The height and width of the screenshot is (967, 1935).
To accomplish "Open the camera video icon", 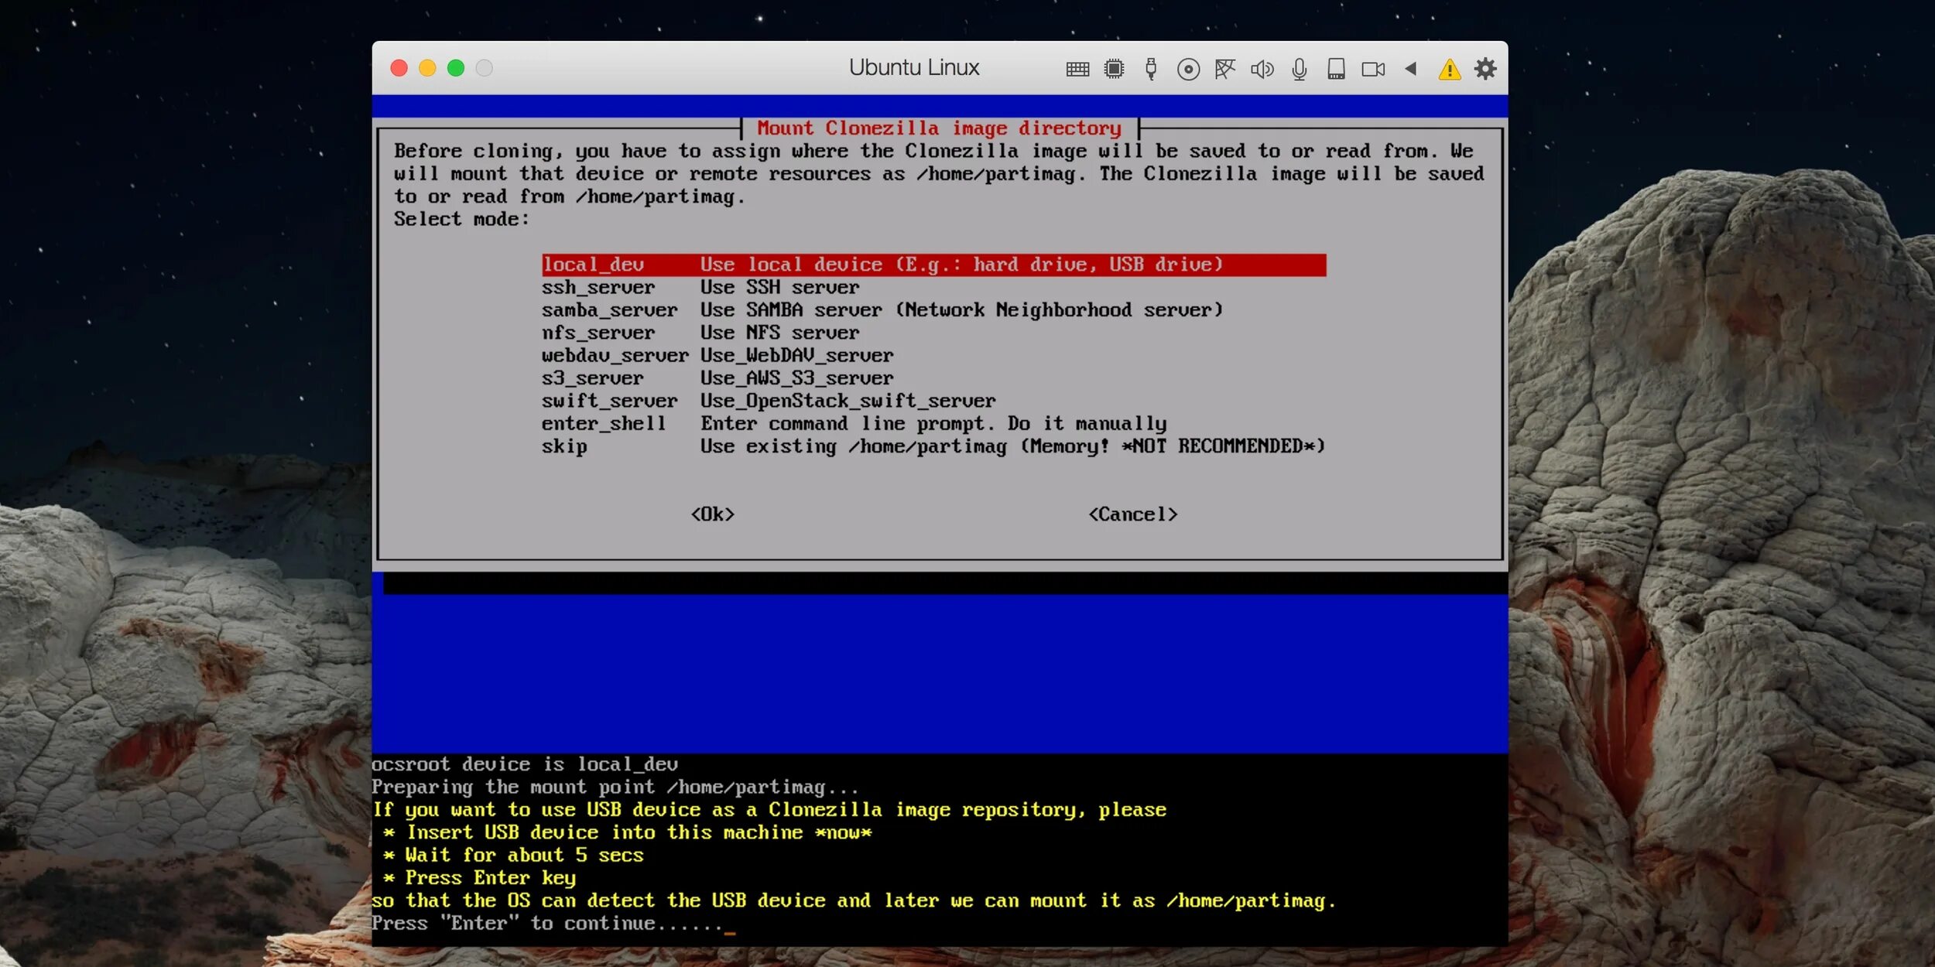I will 1373,70.
